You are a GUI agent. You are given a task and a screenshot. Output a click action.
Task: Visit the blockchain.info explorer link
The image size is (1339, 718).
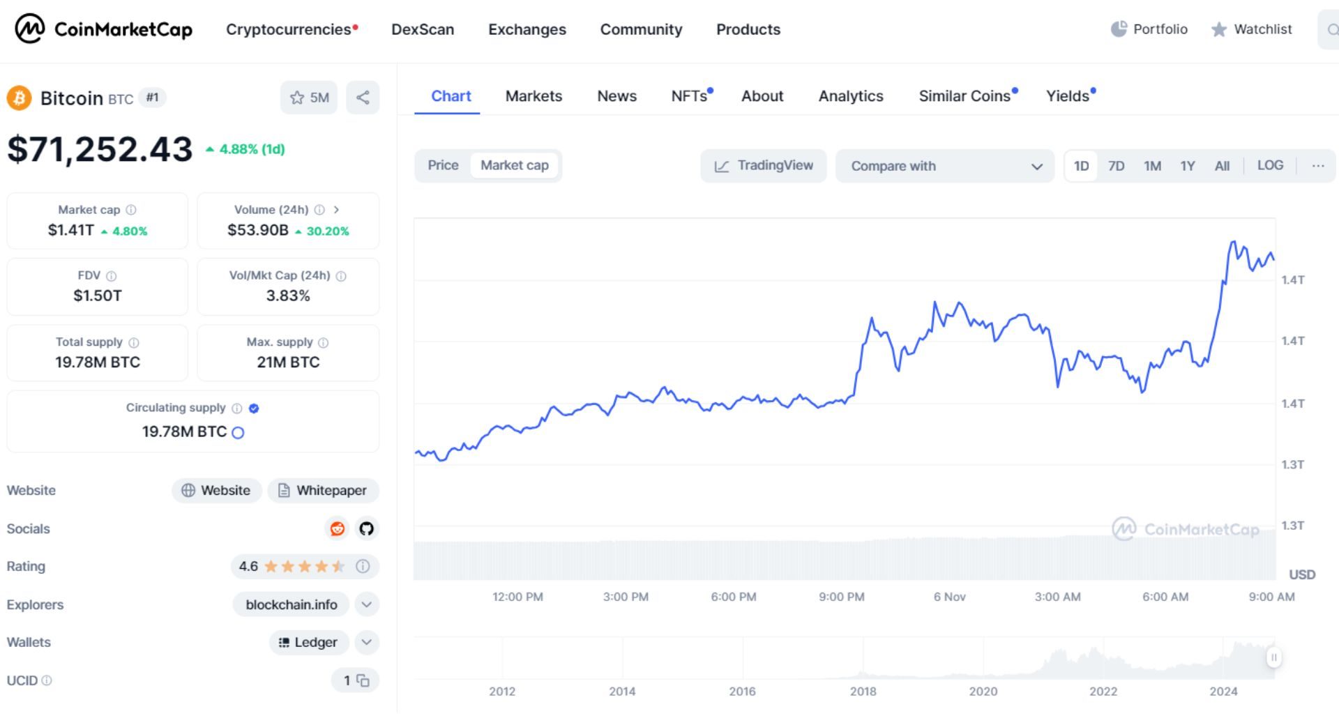pos(291,604)
